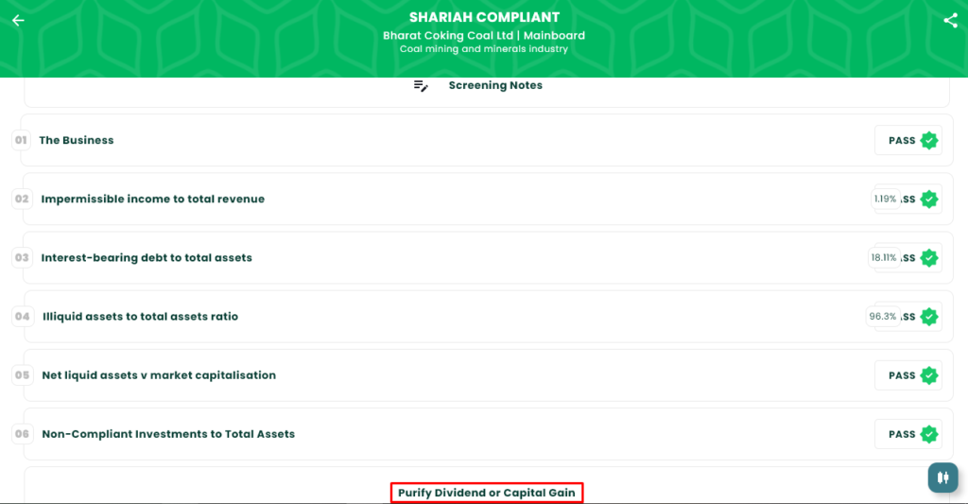
Task: Open Non-Compliant Investments to Total Assets
Action: (168, 434)
